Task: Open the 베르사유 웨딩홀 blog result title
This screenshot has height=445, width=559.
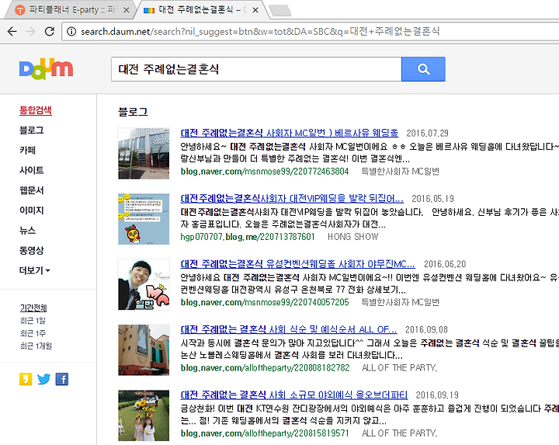Action: [x=289, y=133]
